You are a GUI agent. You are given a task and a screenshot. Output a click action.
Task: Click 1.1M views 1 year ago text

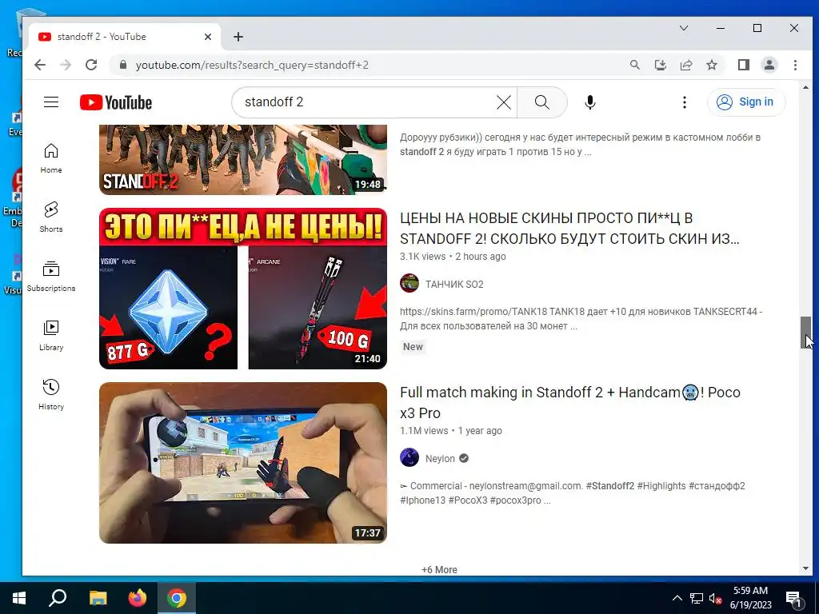[451, 431]
